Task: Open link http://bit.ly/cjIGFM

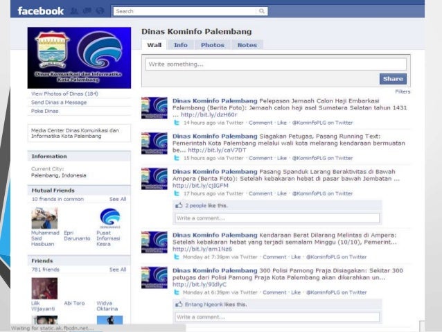Action: 200,186
